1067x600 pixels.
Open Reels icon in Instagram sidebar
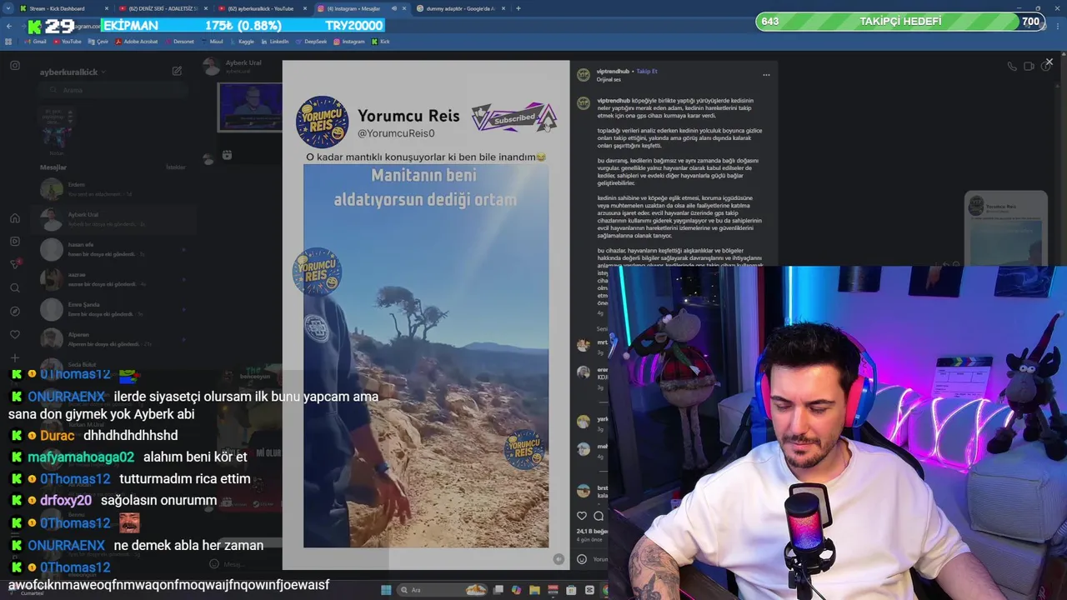[15, 242]
